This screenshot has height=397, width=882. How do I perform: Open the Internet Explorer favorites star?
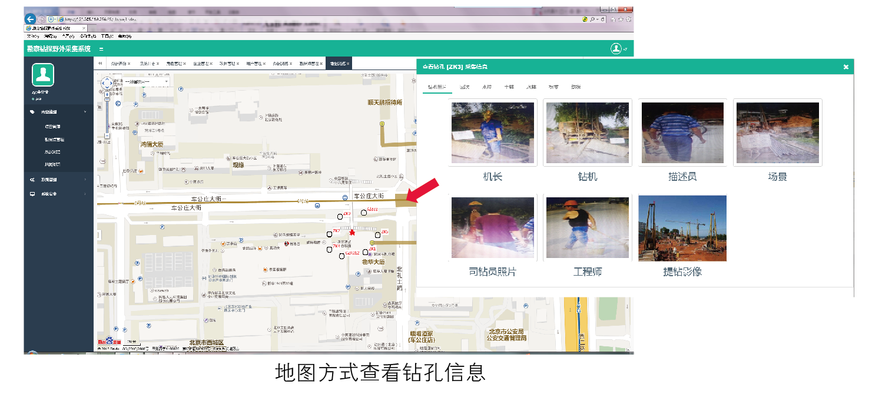pos(621,19)
